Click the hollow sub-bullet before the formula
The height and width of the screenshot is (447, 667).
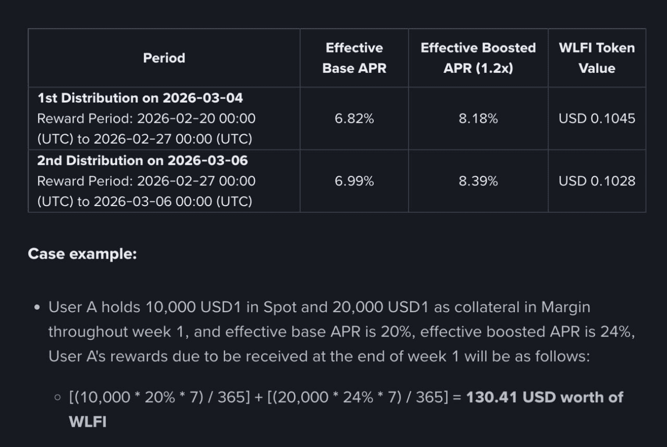57,398
